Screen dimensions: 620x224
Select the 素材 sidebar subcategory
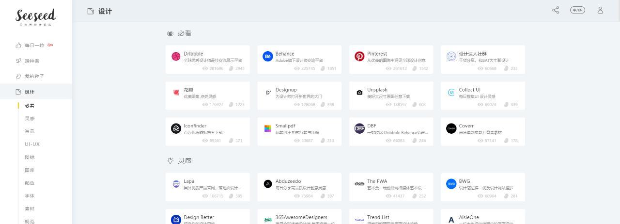tap(30, 209)
